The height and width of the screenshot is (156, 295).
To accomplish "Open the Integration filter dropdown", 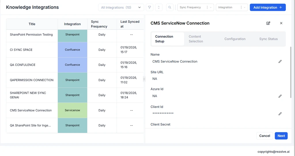I will tap(232, 7).
